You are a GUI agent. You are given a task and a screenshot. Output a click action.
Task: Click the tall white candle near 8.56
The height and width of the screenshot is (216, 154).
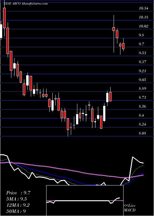pyautogui.click(x=104, y=114)
